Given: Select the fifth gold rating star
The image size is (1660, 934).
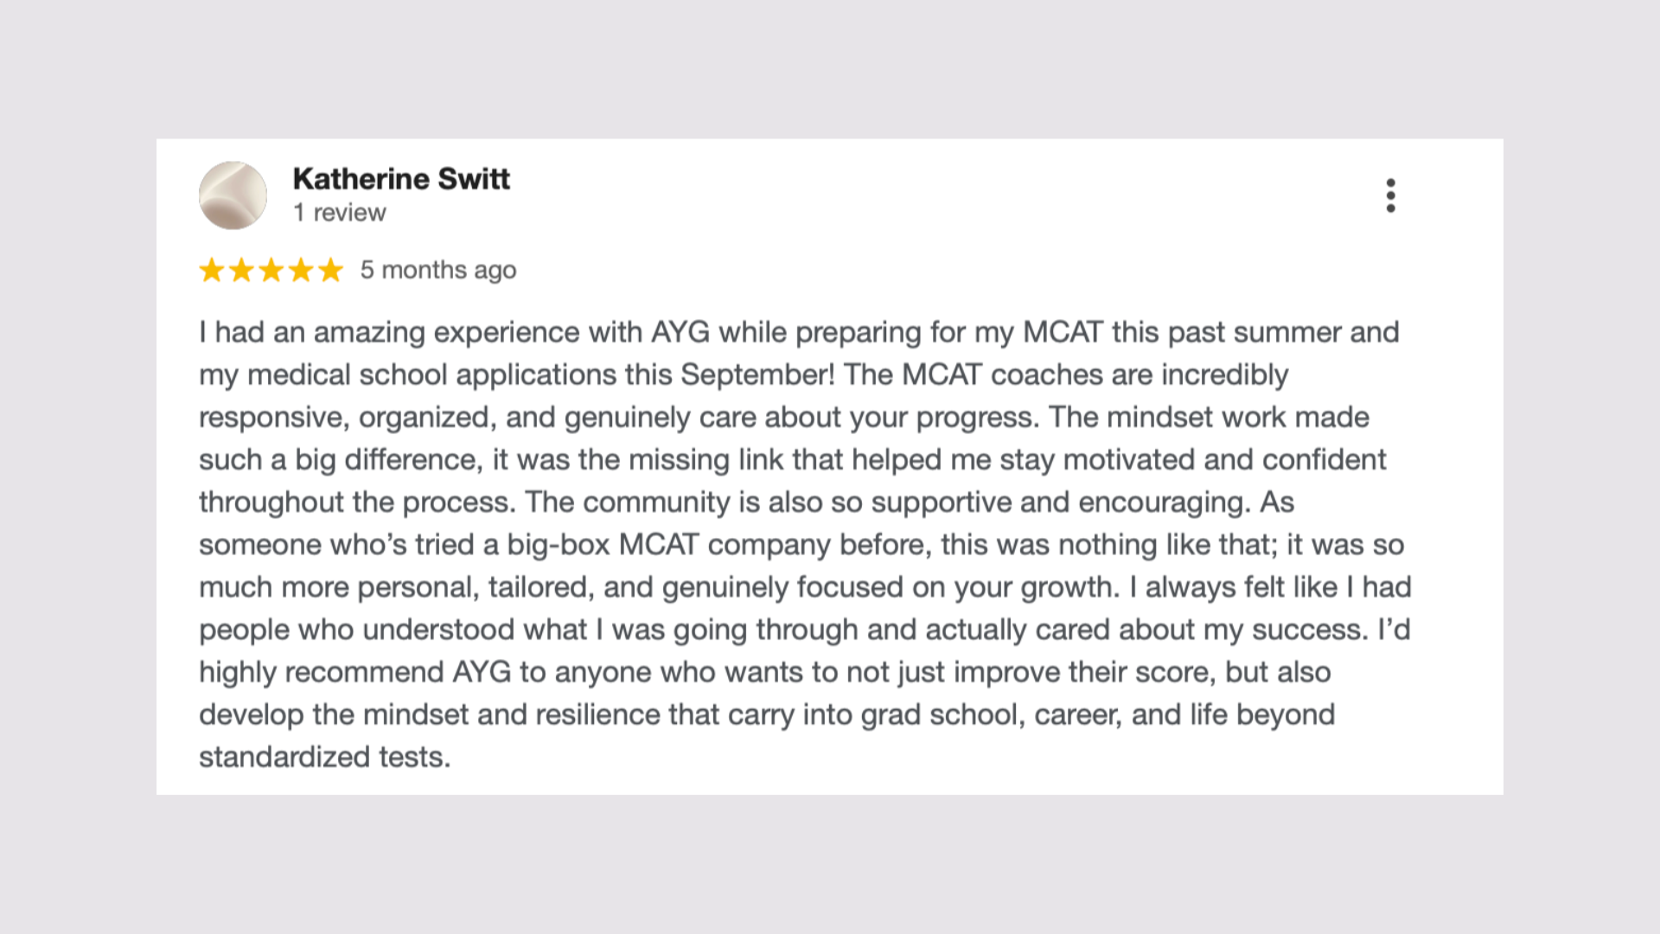Looking at the screenshot, I should coord(330,270).
